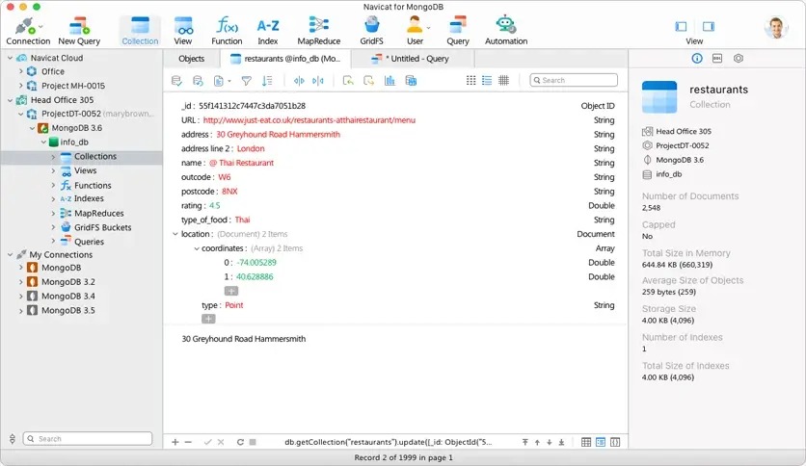Add a record with the plus button
This screenshot has height=466, width=806.
[x=175, y=442]
